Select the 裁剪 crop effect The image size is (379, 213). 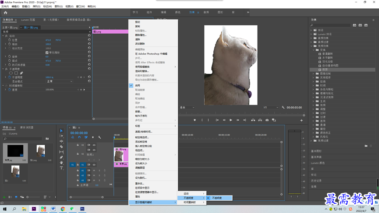coord(325,70)
